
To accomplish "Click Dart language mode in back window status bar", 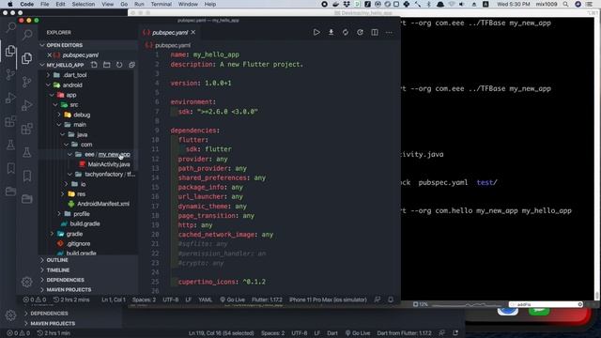I will (332, 333).
